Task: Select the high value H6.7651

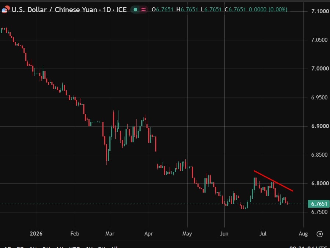Action: tap(187, 10)
